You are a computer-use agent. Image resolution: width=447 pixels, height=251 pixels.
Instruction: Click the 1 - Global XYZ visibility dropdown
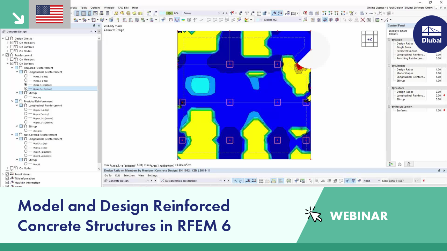300,20
